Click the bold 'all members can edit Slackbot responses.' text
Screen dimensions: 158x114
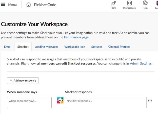click(x=67, y=63)
